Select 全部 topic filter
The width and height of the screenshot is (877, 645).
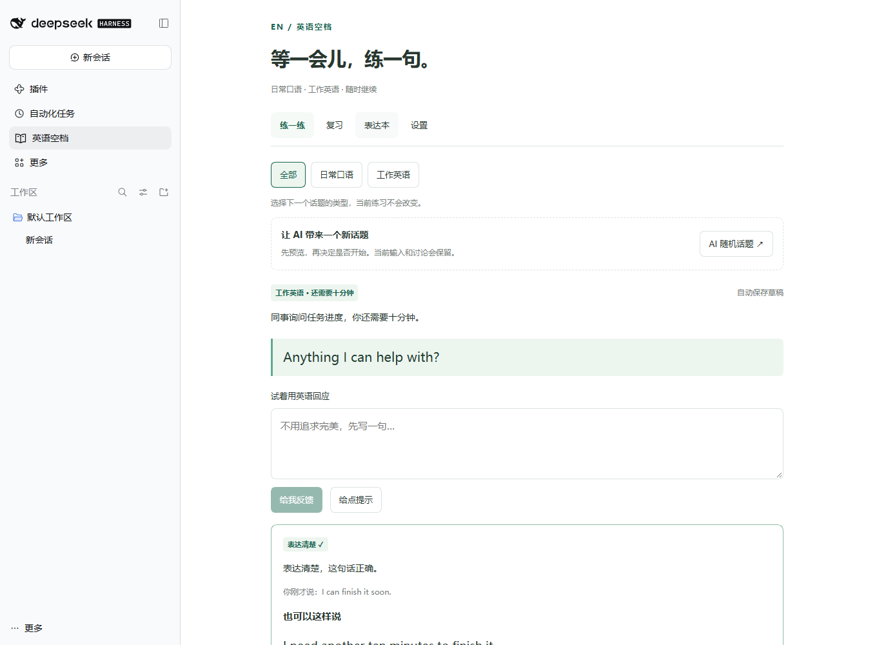pyautogui.click(x=288, y=175)
